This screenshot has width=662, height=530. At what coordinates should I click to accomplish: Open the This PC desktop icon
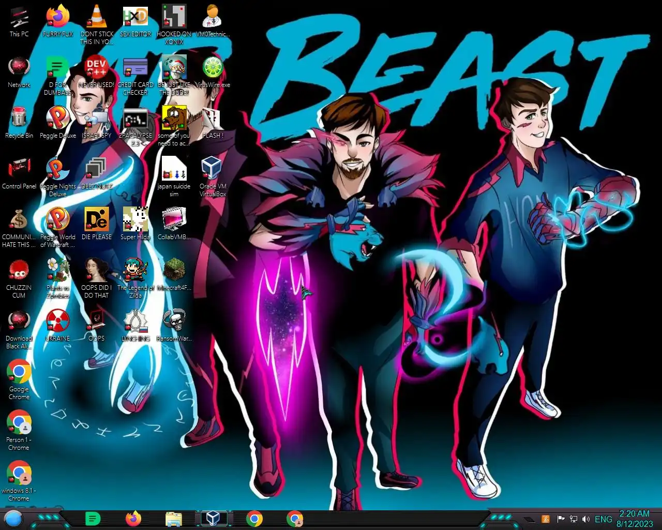(19, 21)
